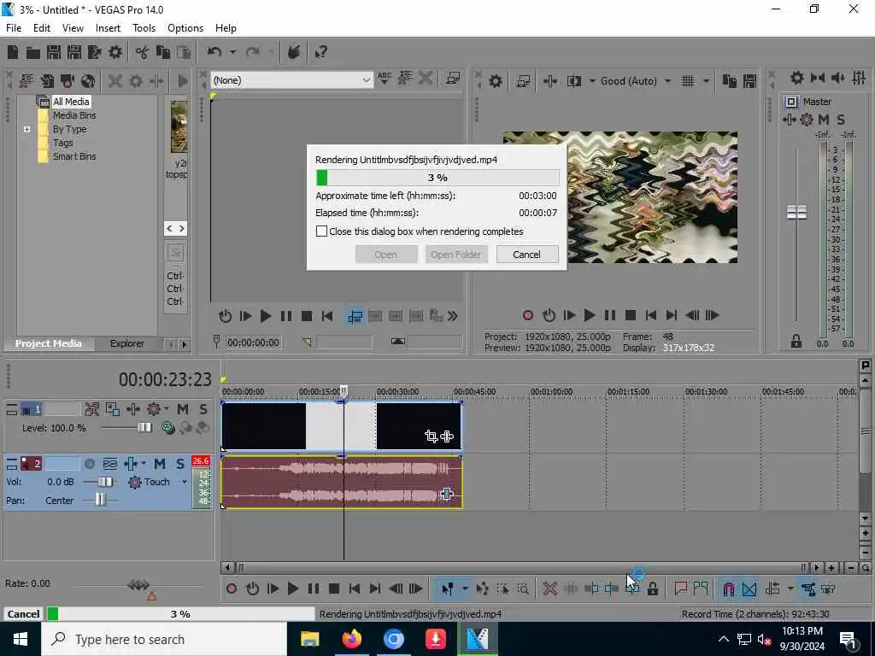Open the project Properties gear icon
875x656 pixels.
point(115,52)
